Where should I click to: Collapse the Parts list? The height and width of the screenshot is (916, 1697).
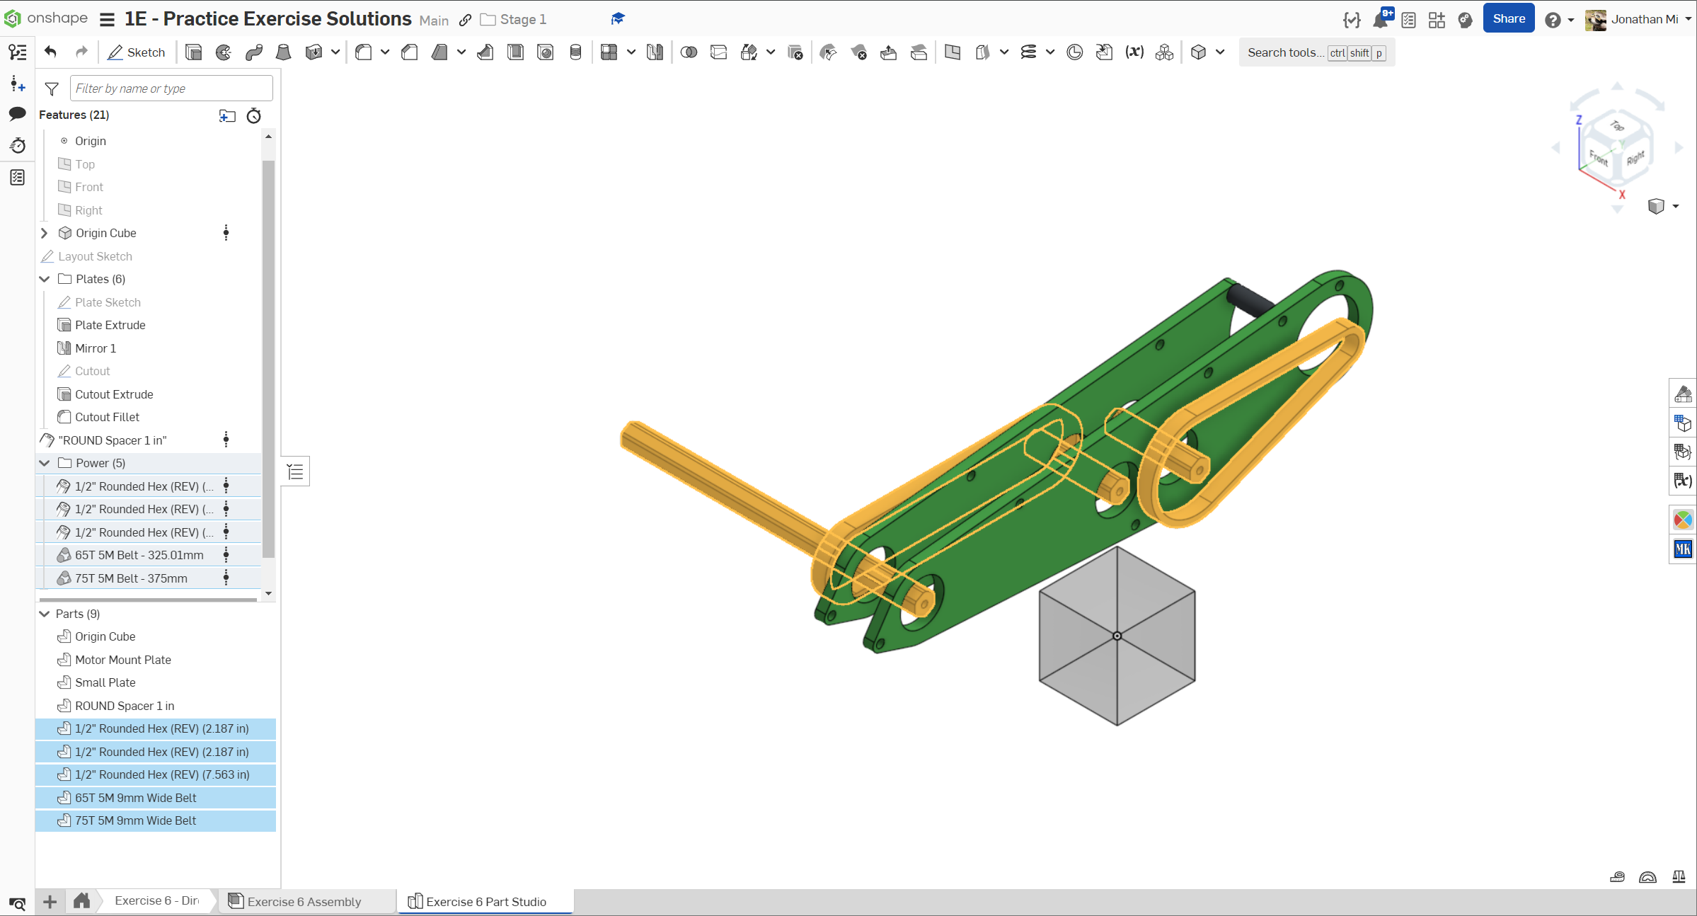click(45, 614)
